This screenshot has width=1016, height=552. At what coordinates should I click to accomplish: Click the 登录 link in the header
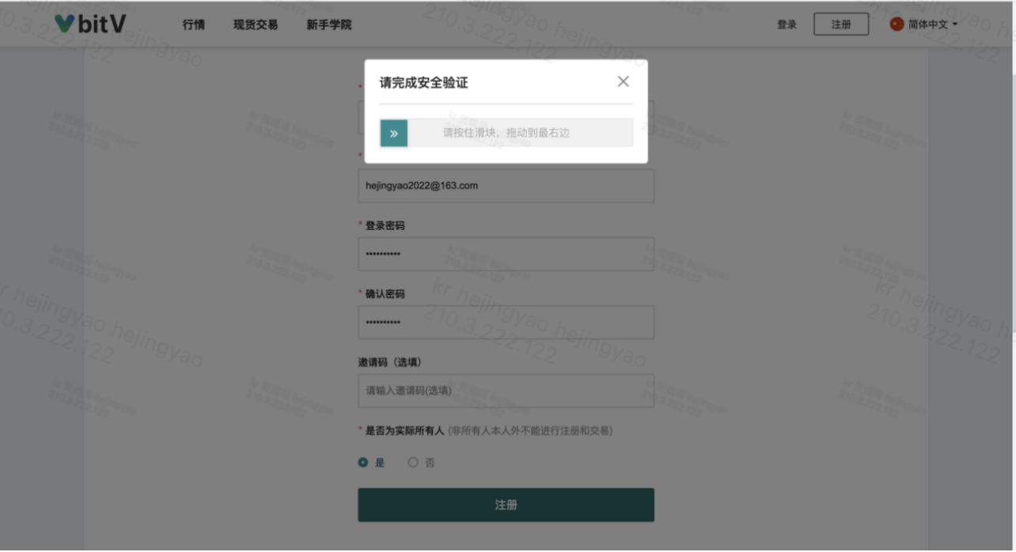coord(786,24)
